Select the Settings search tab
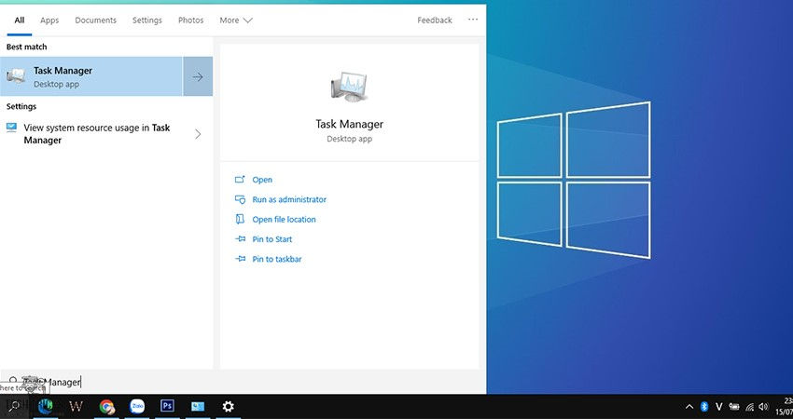Screen dimensions: 793x419 pyautogui.click(x=147, y=20)
